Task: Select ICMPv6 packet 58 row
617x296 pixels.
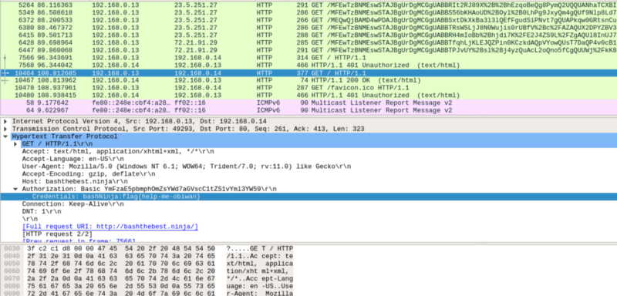Action: coord(308,103)
